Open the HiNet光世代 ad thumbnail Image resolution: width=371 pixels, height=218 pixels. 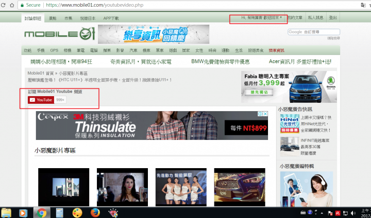pos(290,124)
